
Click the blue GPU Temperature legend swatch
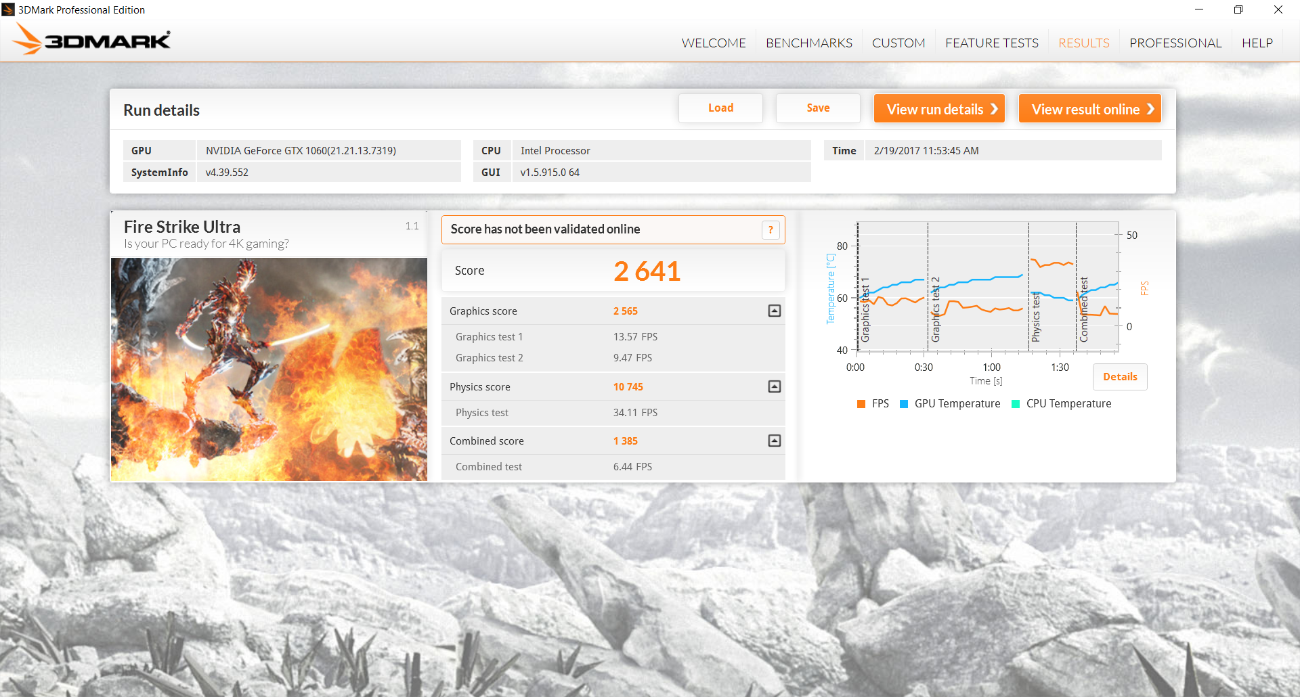[904, 404]
